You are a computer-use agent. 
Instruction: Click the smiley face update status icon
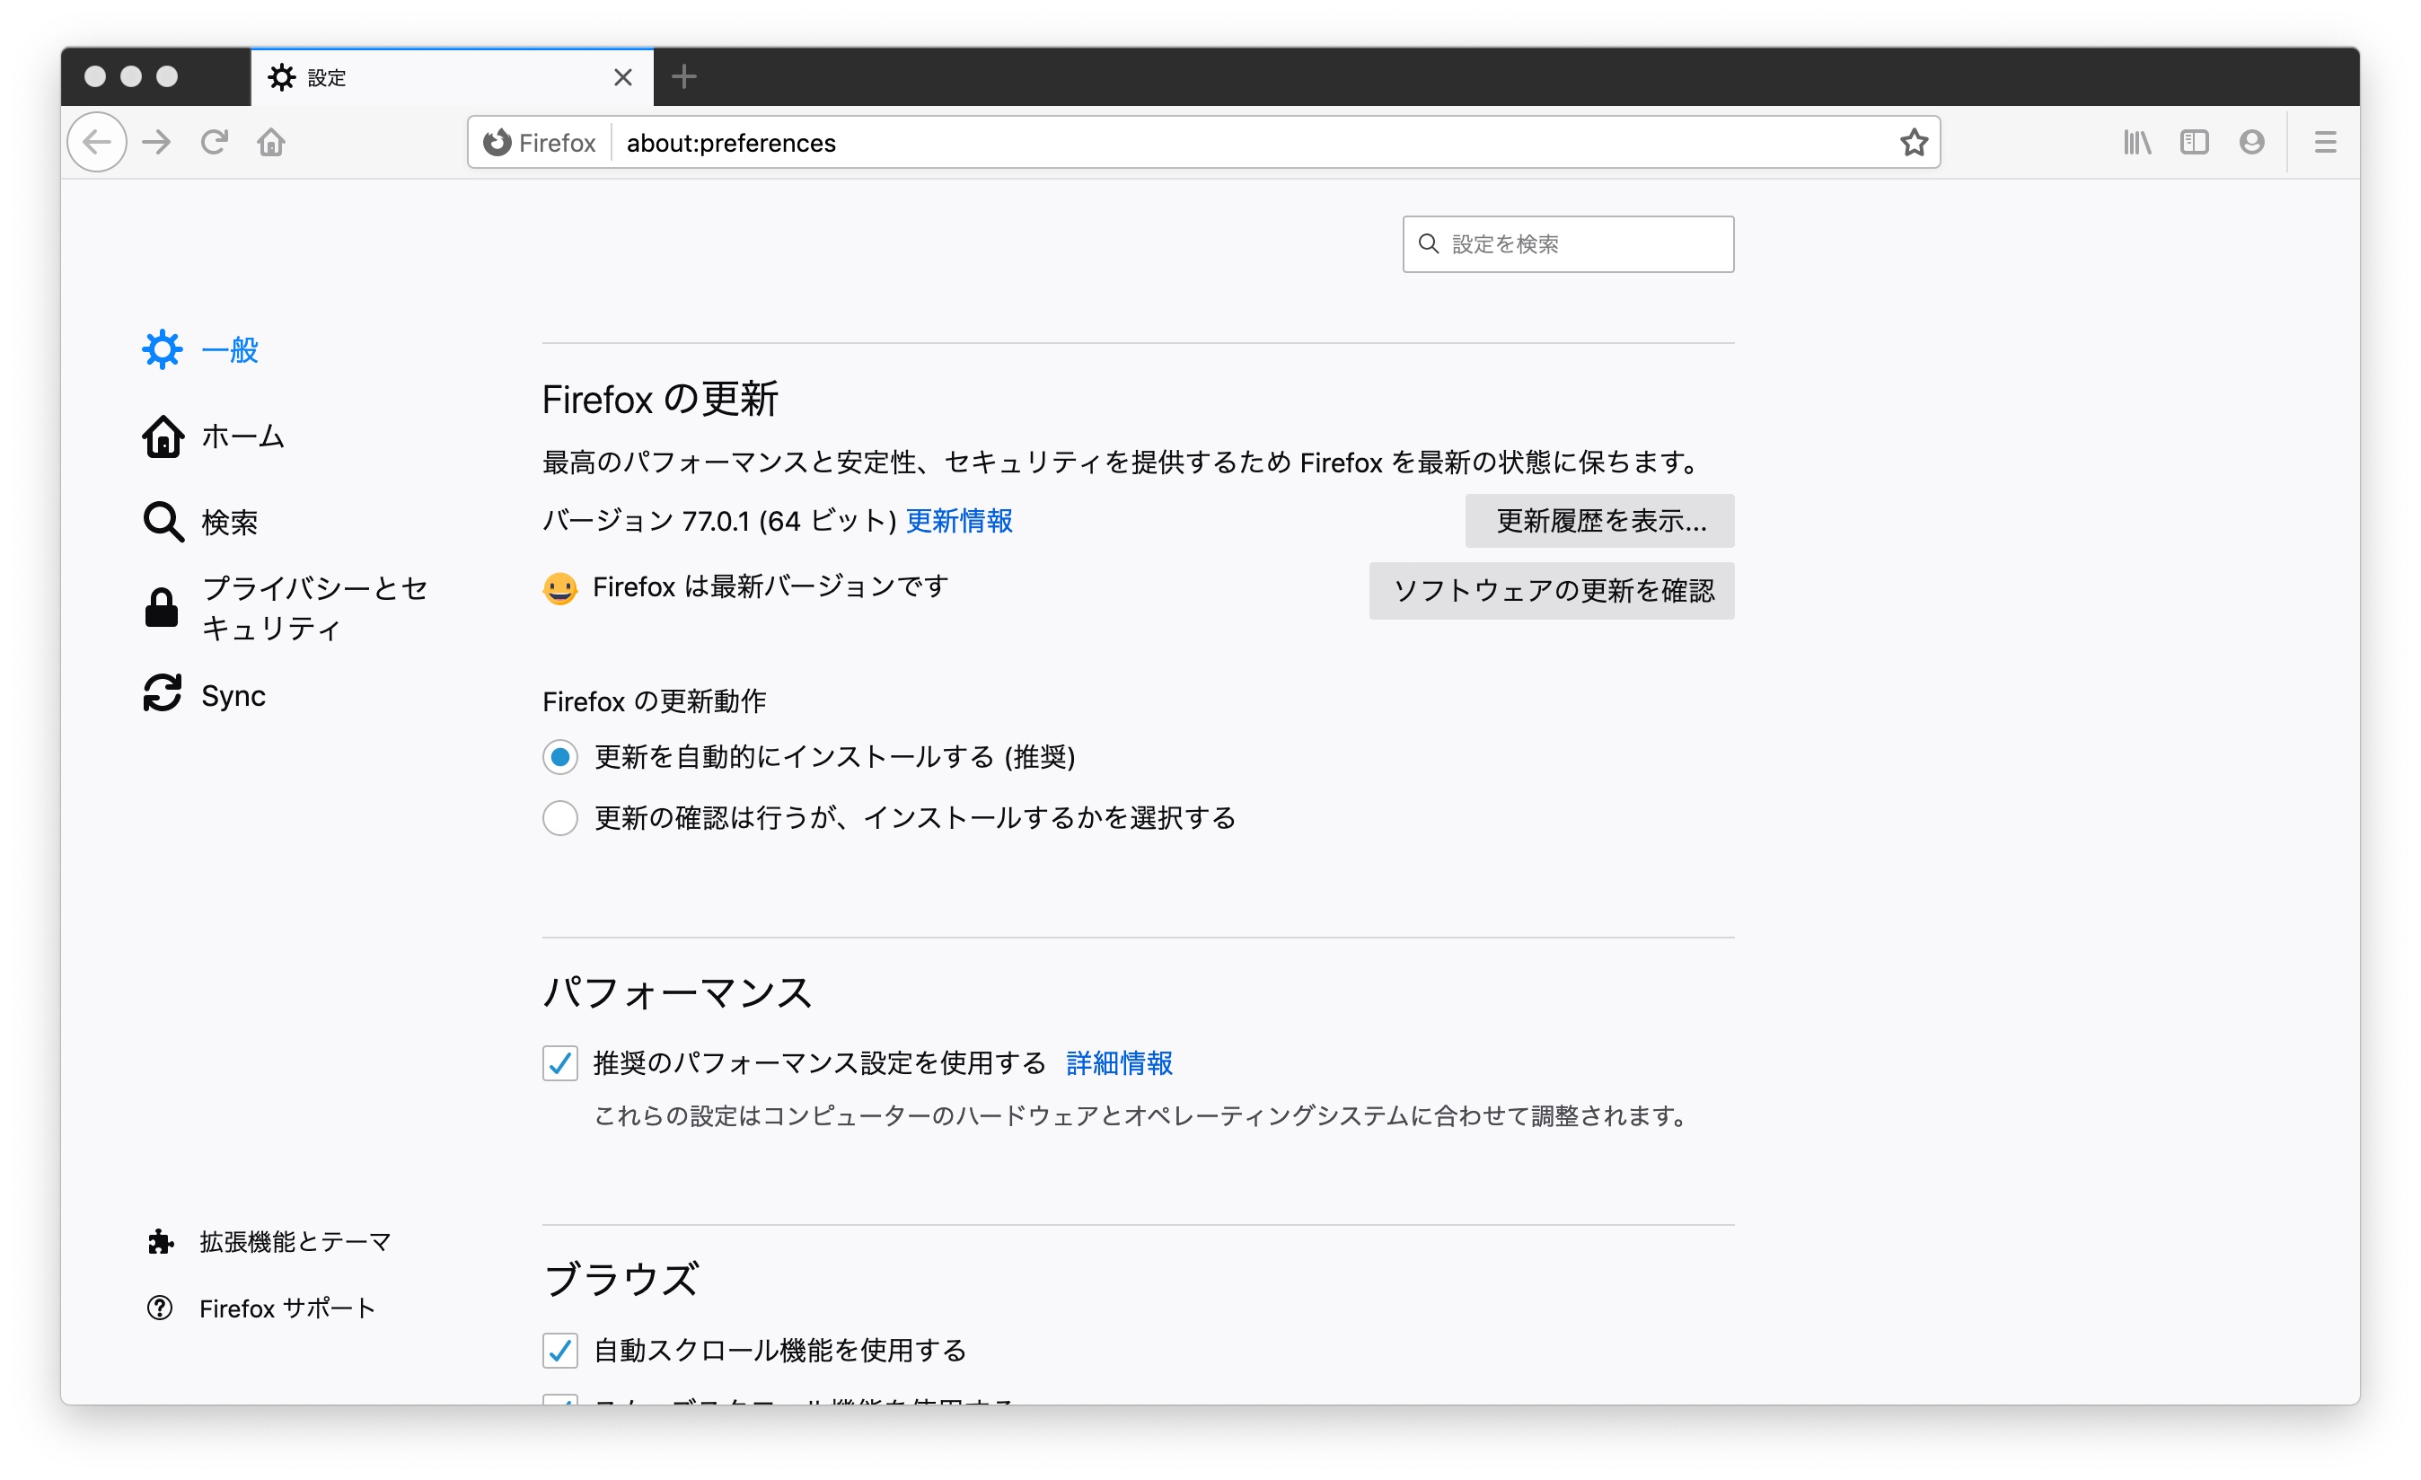click(560, 588)
